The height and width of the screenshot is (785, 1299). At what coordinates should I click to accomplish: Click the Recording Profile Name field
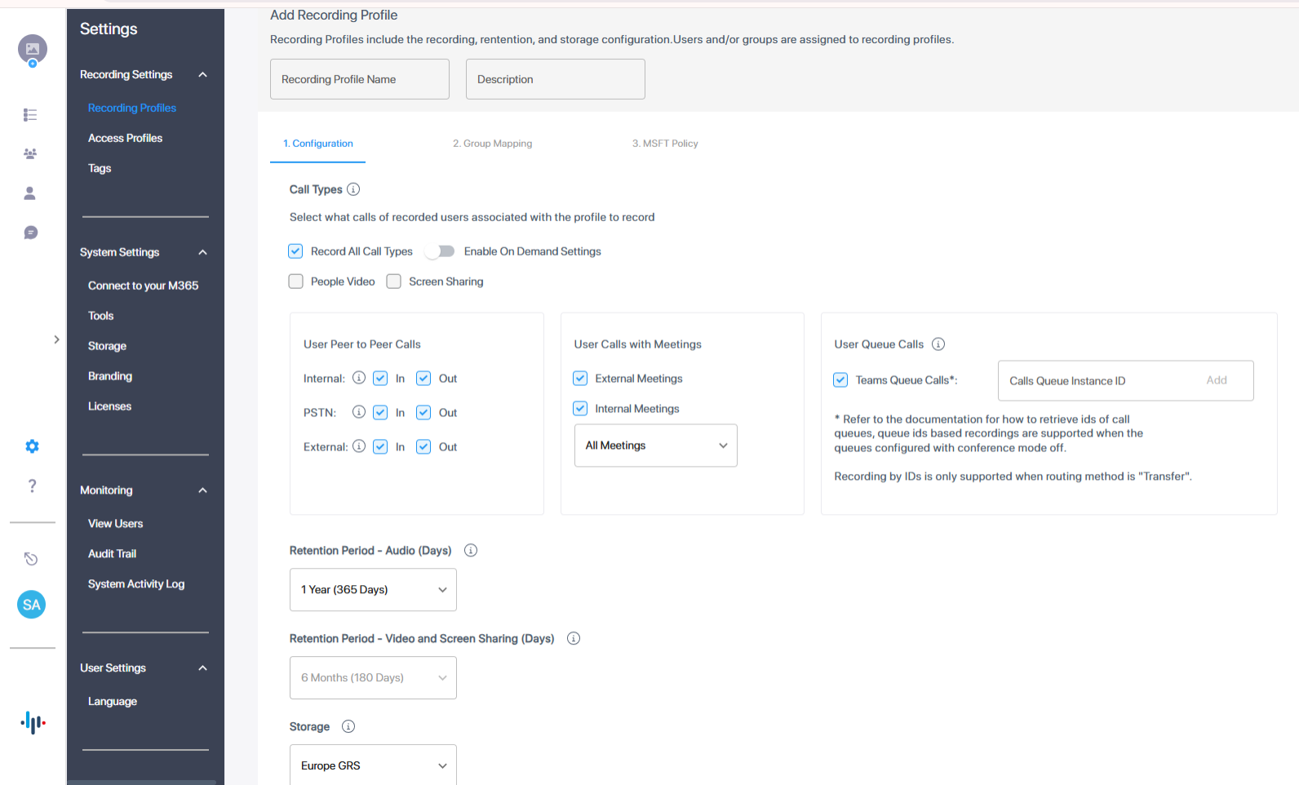tap(359, 79)
